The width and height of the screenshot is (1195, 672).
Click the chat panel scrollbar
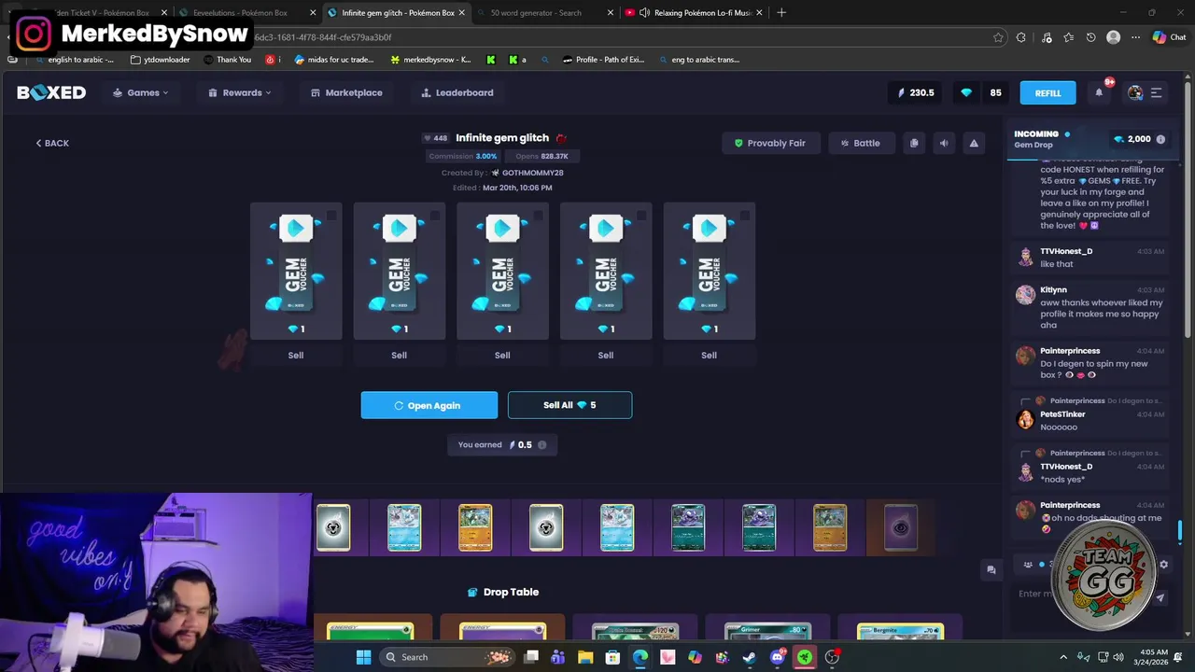[1180, 531]
